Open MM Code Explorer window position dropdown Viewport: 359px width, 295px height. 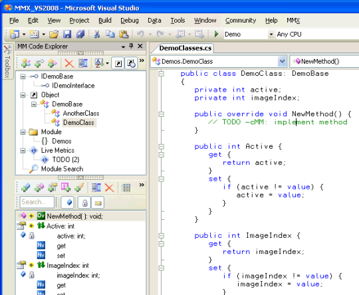click(123, 47)
